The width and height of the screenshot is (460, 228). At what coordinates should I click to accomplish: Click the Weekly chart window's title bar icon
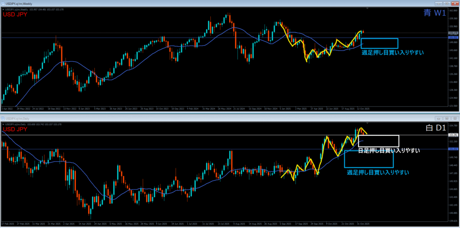coord(3,3)
